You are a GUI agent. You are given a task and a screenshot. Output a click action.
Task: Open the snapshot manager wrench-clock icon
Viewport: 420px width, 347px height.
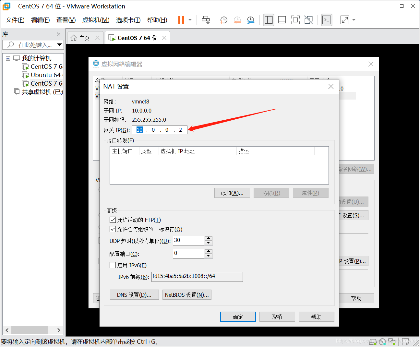click(x=250, y=20)
